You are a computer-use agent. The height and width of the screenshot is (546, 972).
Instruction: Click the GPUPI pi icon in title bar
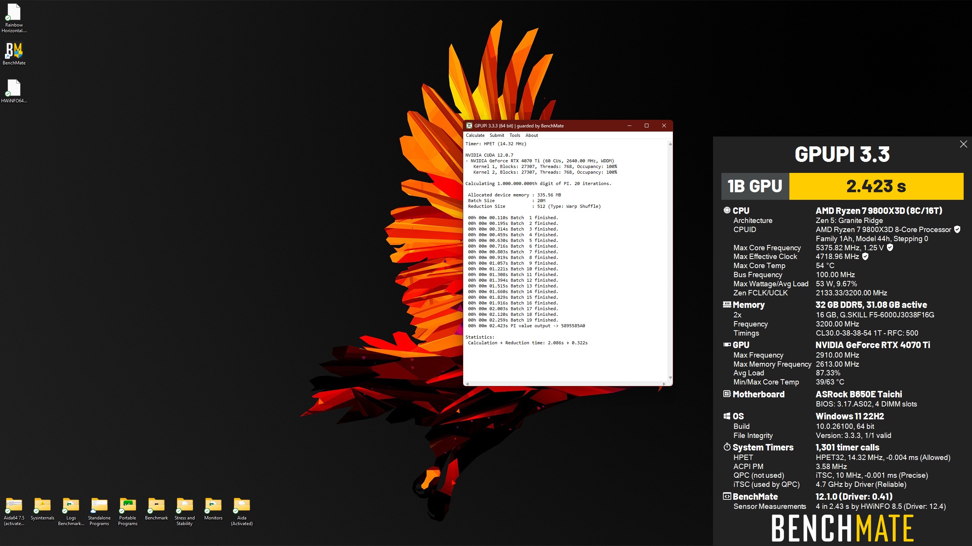tap(469, 126)
